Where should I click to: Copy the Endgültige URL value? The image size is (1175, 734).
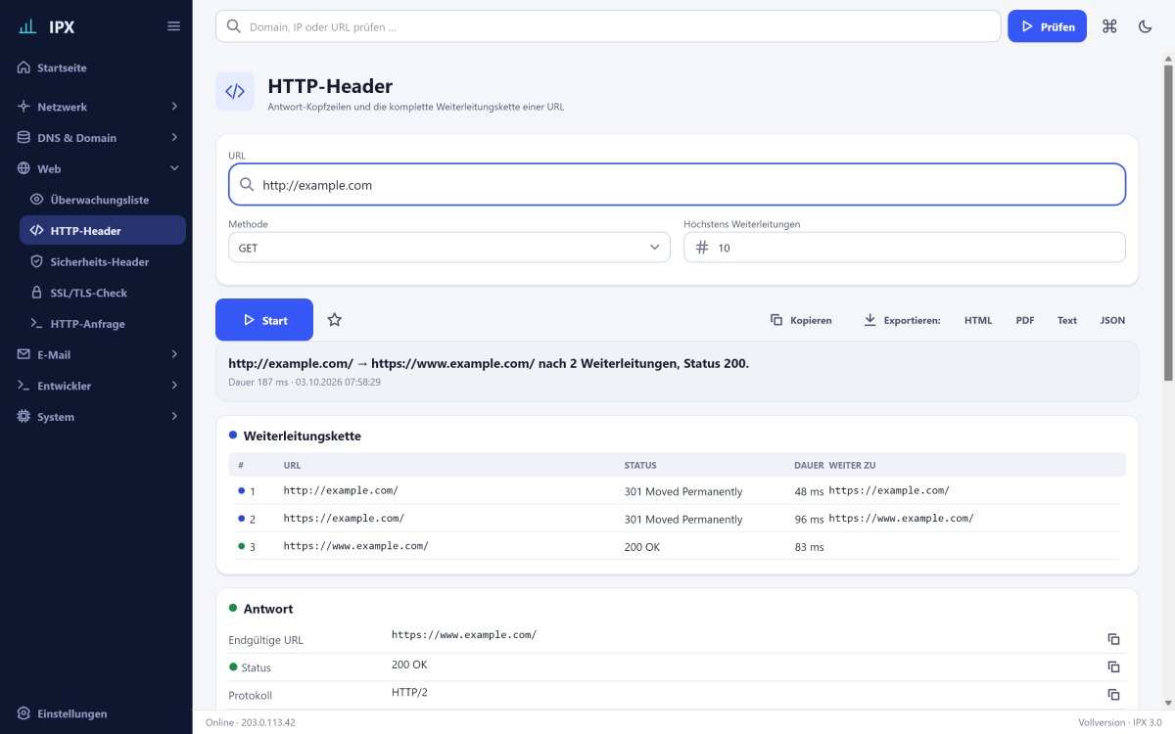[x=1113, y=639]
